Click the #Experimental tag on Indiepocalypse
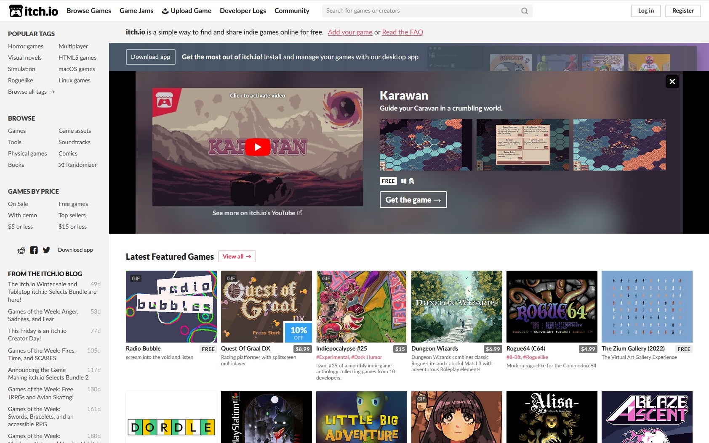 click(x=333, y=357)
